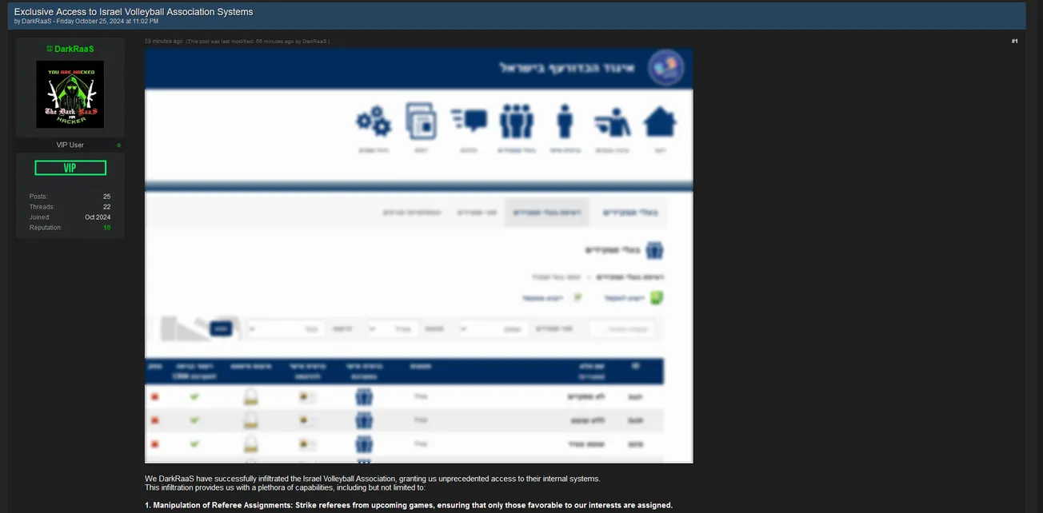Click the red X in first table row
This screenshot has height=513, width=1043.
pyautogui.click(x=154, y=396)
